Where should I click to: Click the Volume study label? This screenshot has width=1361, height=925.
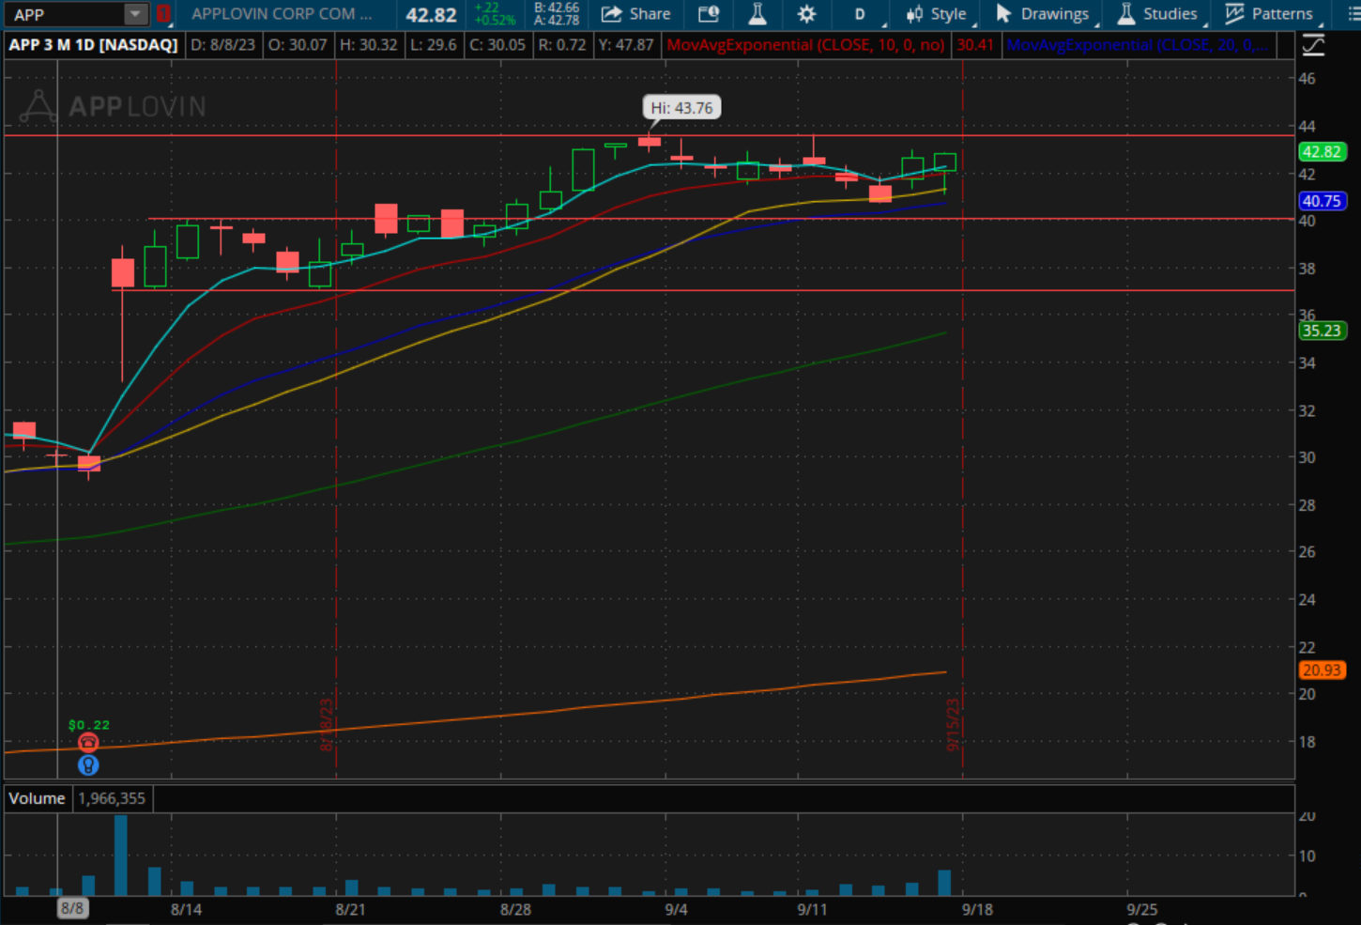(38, 798)
